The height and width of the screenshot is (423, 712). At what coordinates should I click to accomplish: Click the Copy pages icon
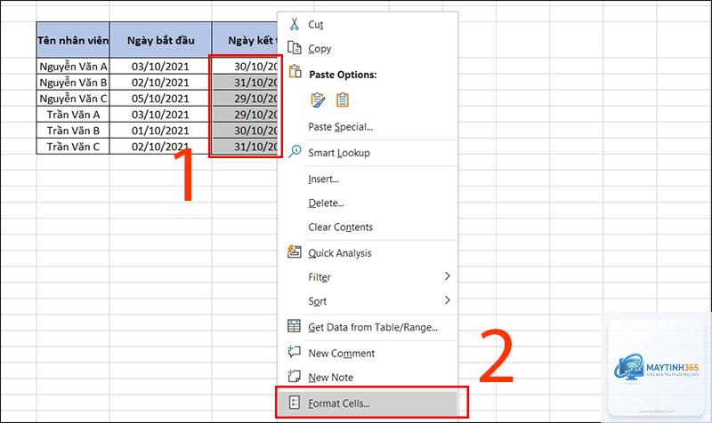[x=295, y=48]
